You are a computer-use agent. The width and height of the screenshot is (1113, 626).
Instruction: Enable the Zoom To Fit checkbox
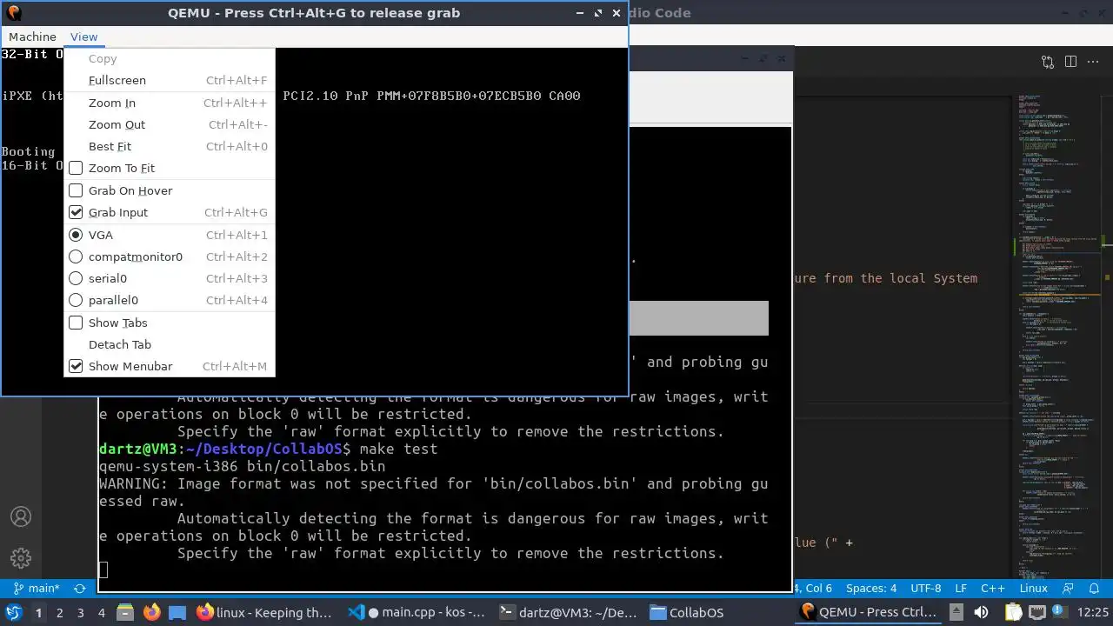76,168
